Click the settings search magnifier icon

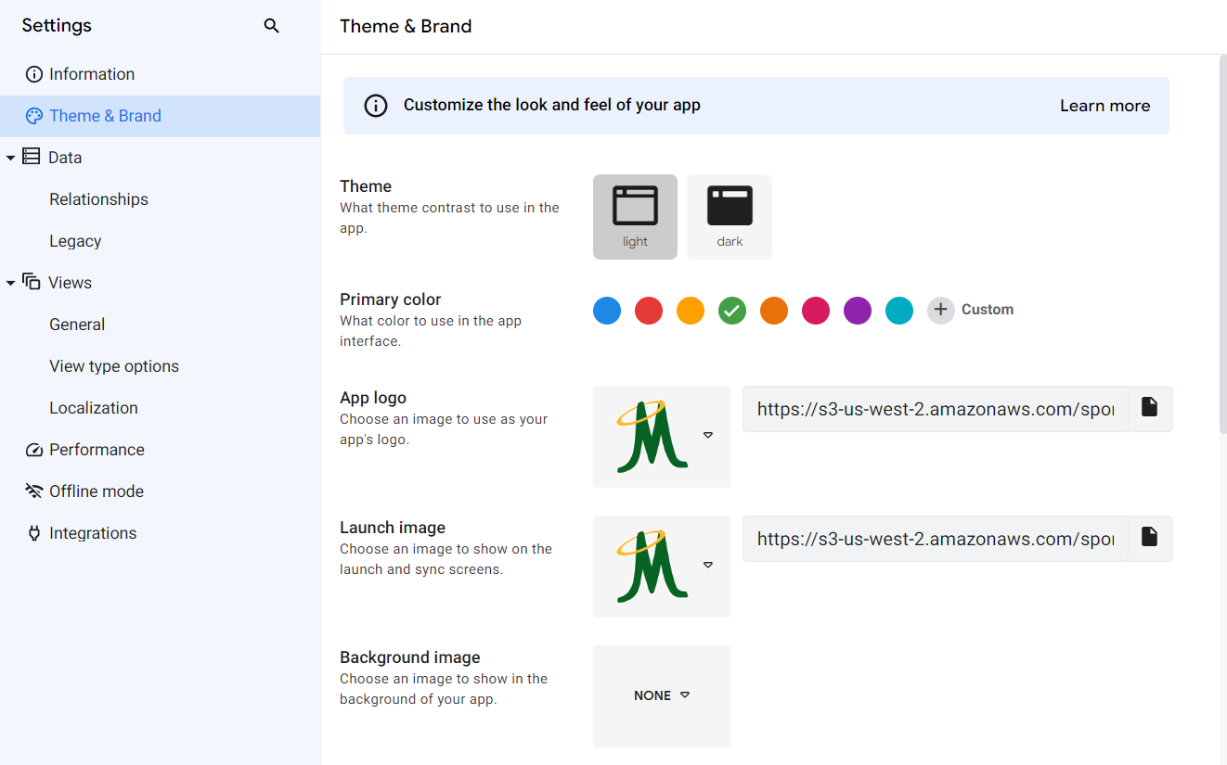click(271, 26)
